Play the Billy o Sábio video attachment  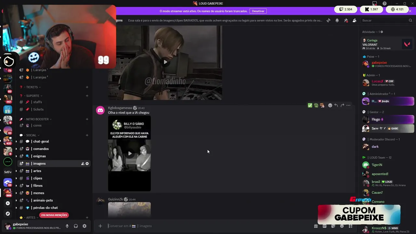coord(130,153)
